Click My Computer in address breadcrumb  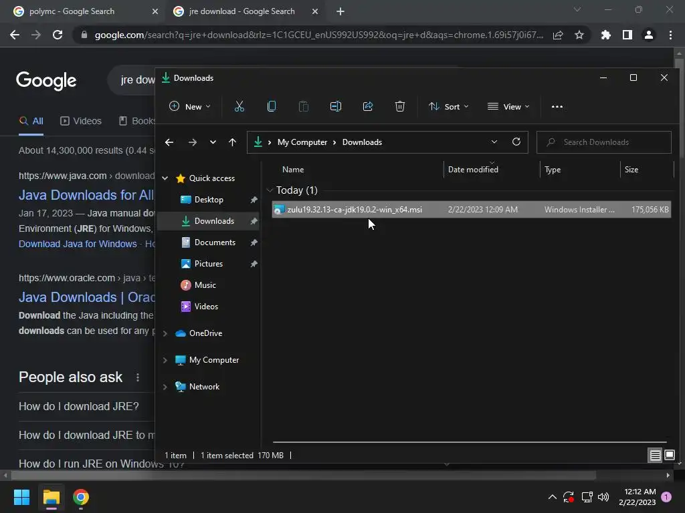302,142
